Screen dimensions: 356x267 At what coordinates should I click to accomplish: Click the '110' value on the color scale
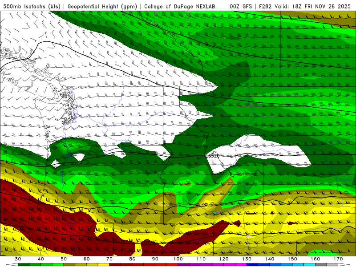[201, 259]
